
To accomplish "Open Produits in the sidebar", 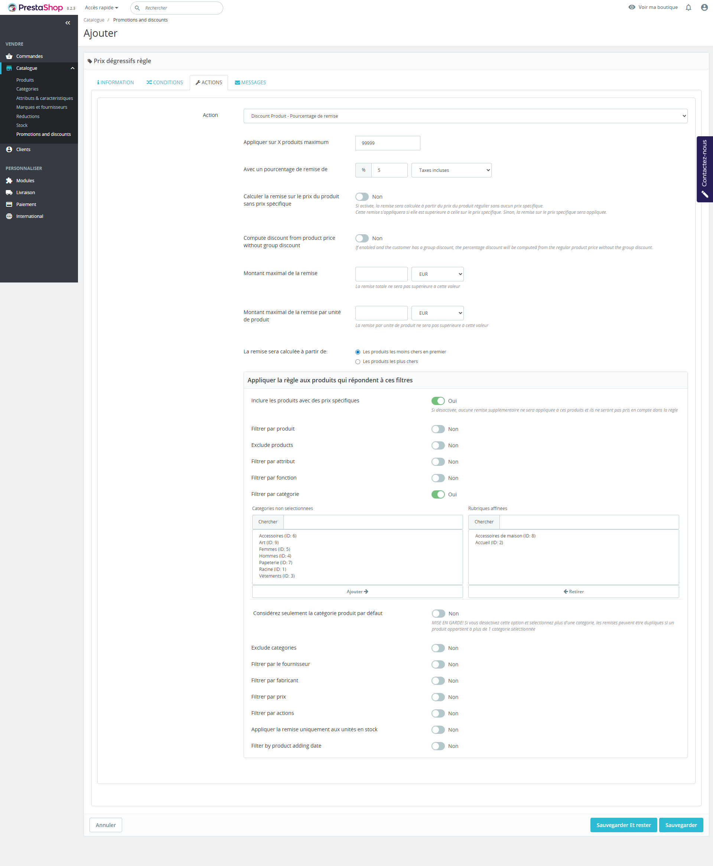I will pyautogui.click(x=25, y=80).
